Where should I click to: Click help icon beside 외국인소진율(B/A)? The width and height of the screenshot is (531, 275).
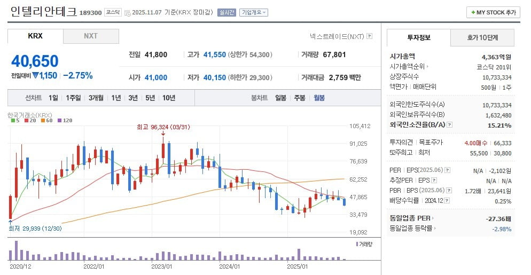(x=449, y=125)
